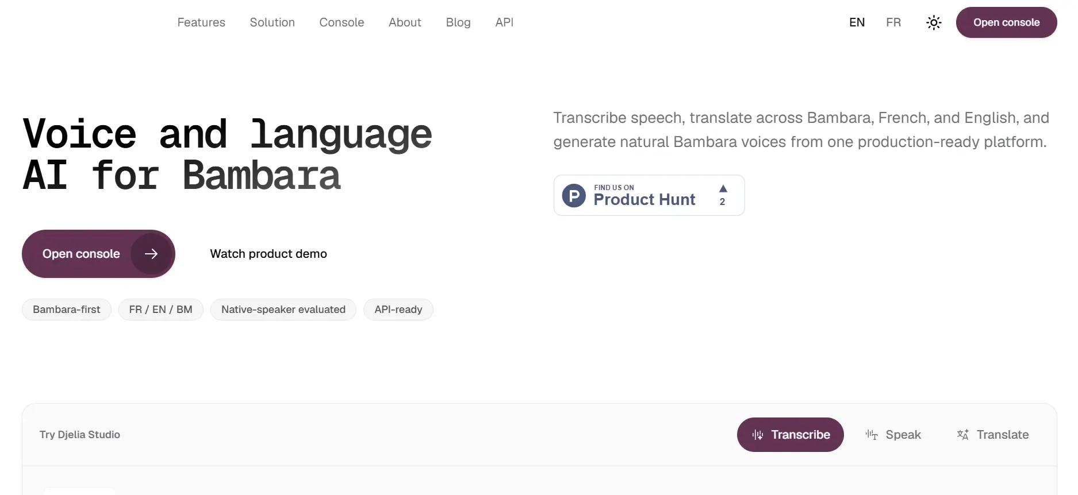The image size is (1078, 495).
Task: Click the Try Djelia Studio label
Action: [80, 435]
